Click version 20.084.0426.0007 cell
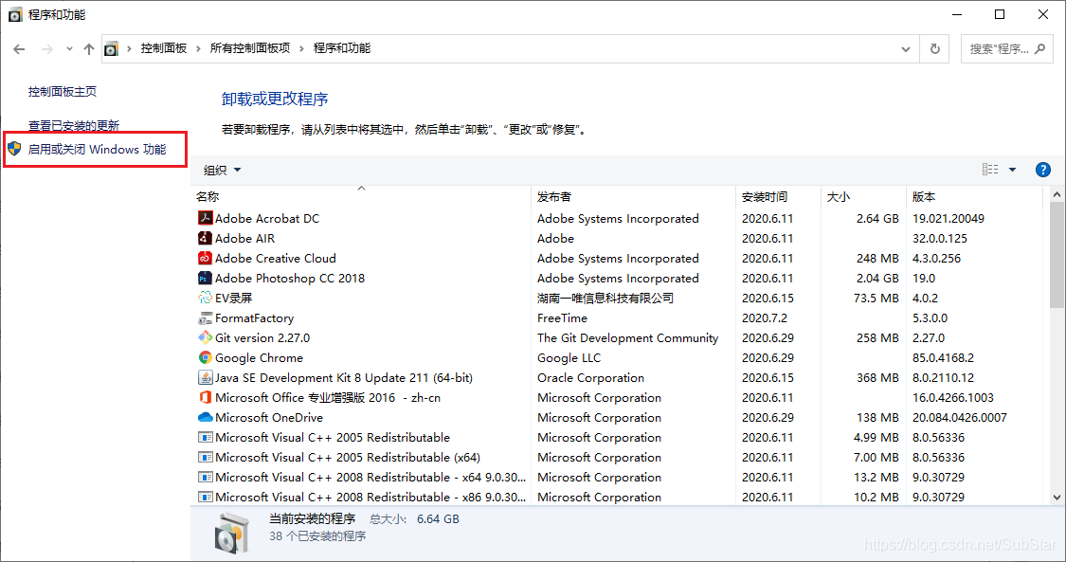 [959, 417]
